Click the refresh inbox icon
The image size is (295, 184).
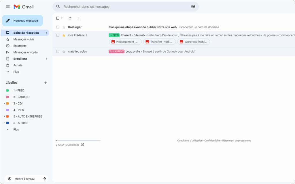coord(70,18)
